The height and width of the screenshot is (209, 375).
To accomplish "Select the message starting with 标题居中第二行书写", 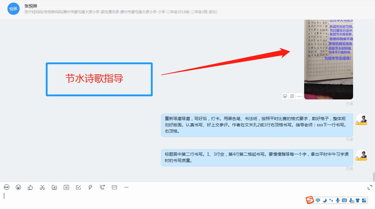I will [257, 157].
